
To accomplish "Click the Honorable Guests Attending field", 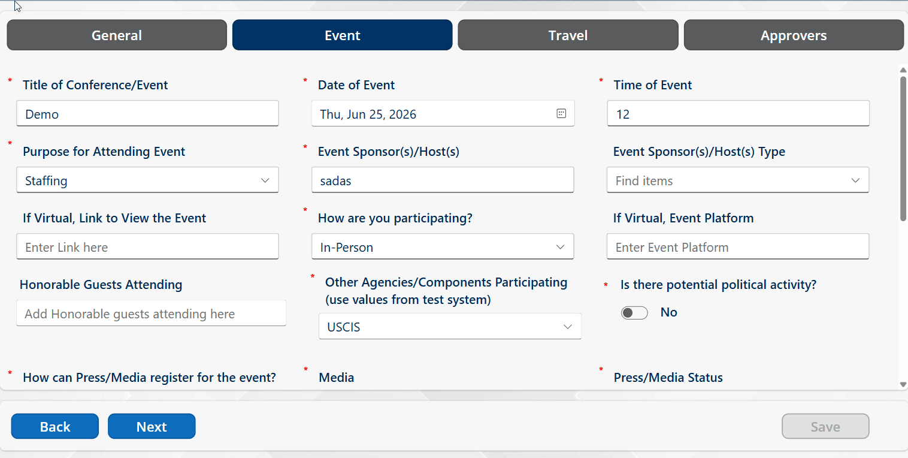I will (151, 314).
